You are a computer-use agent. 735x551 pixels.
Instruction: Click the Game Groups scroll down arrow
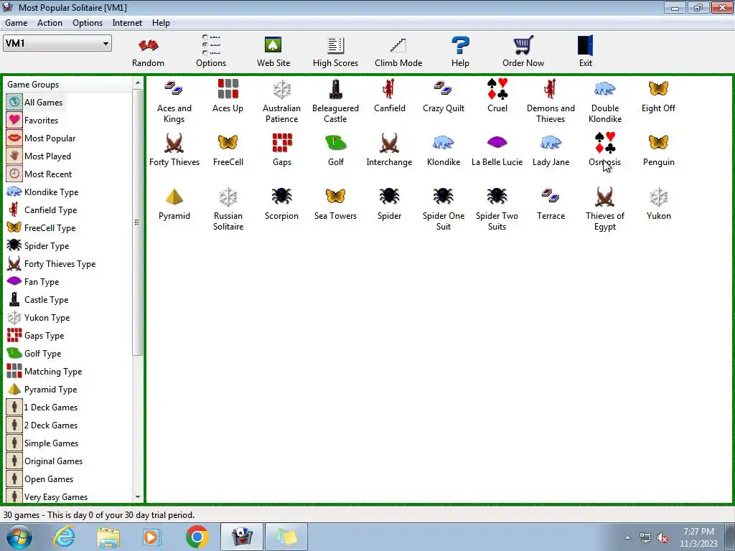point(138,496)
